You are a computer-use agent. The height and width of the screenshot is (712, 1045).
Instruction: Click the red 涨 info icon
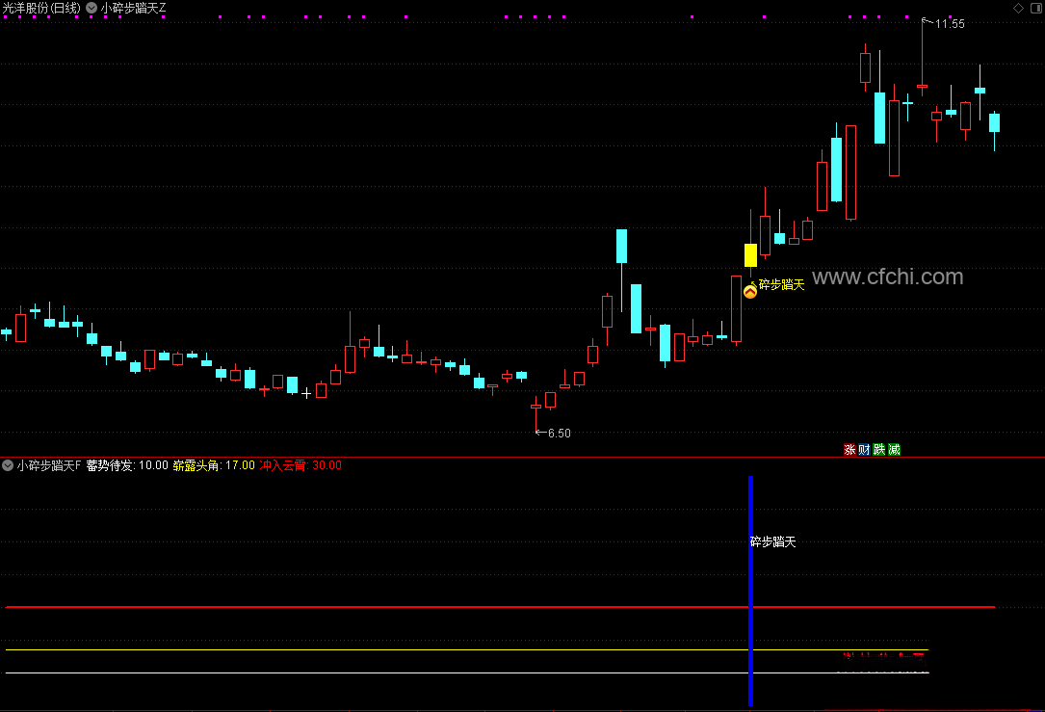[849, 449]
